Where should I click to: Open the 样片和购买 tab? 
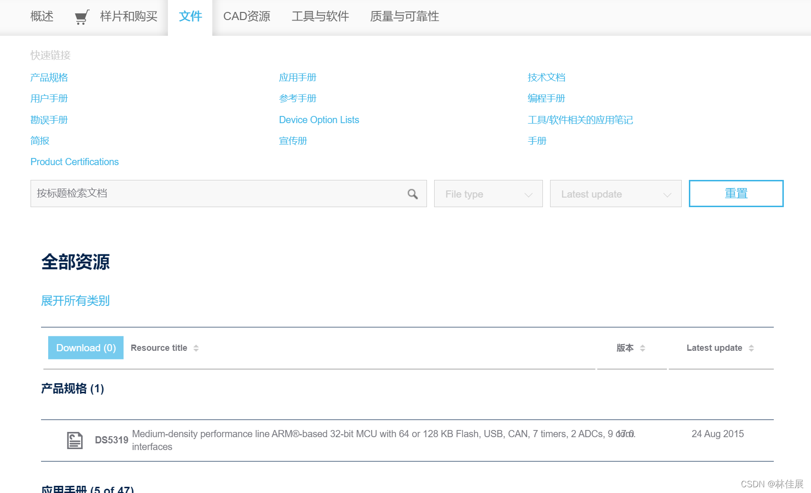click(129, 17)
